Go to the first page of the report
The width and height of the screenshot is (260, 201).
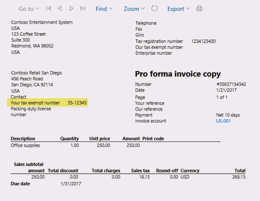[x=48, y=8]
